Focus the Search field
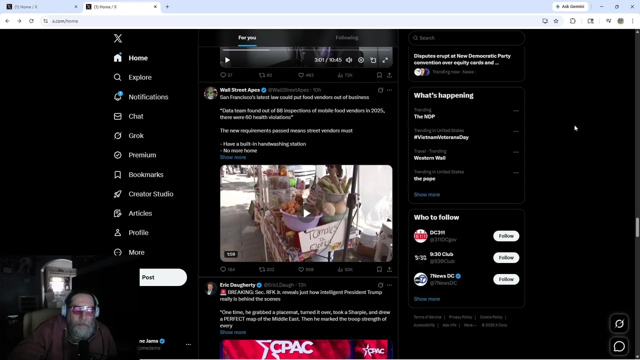Image resolution: width=640 pixels, height=360 pixels. click(466, 38)
